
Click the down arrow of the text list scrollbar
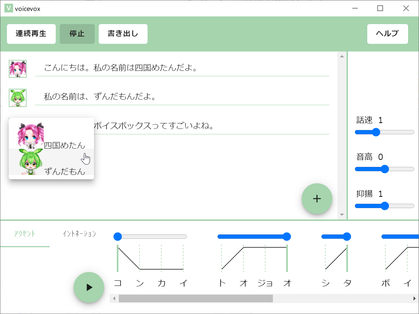pyautogui.click(x=342, y=214)
